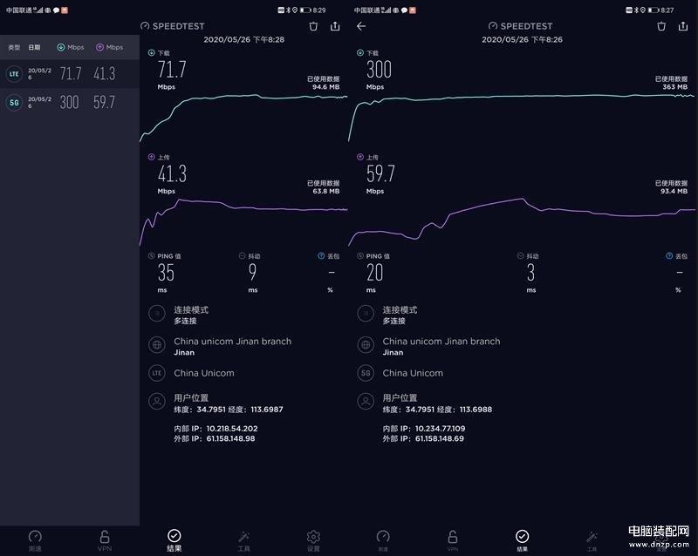Tap user location icon above IP 10.218.54.202
This screenshot has height=556, width=698.
[157, 402]
